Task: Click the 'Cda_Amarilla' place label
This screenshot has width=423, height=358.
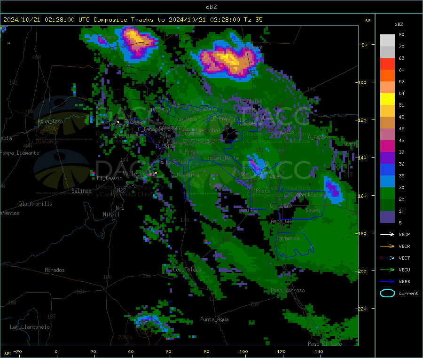Action: pyautogui.click(x=35, y=204)
